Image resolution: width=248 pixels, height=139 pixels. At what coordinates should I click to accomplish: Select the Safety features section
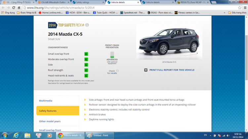58,111
